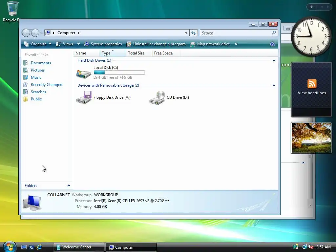This screenshot has width=336, height=252.
Task: Collapse the Hard Disk Drives group
Action: (x=274, y=60)
